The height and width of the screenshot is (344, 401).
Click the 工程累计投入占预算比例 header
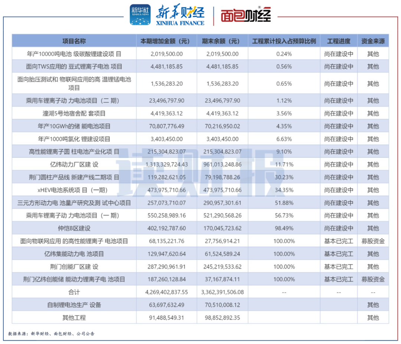point(284,41)
